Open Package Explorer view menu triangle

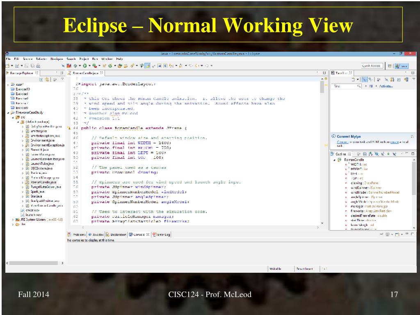click(62, 79)
